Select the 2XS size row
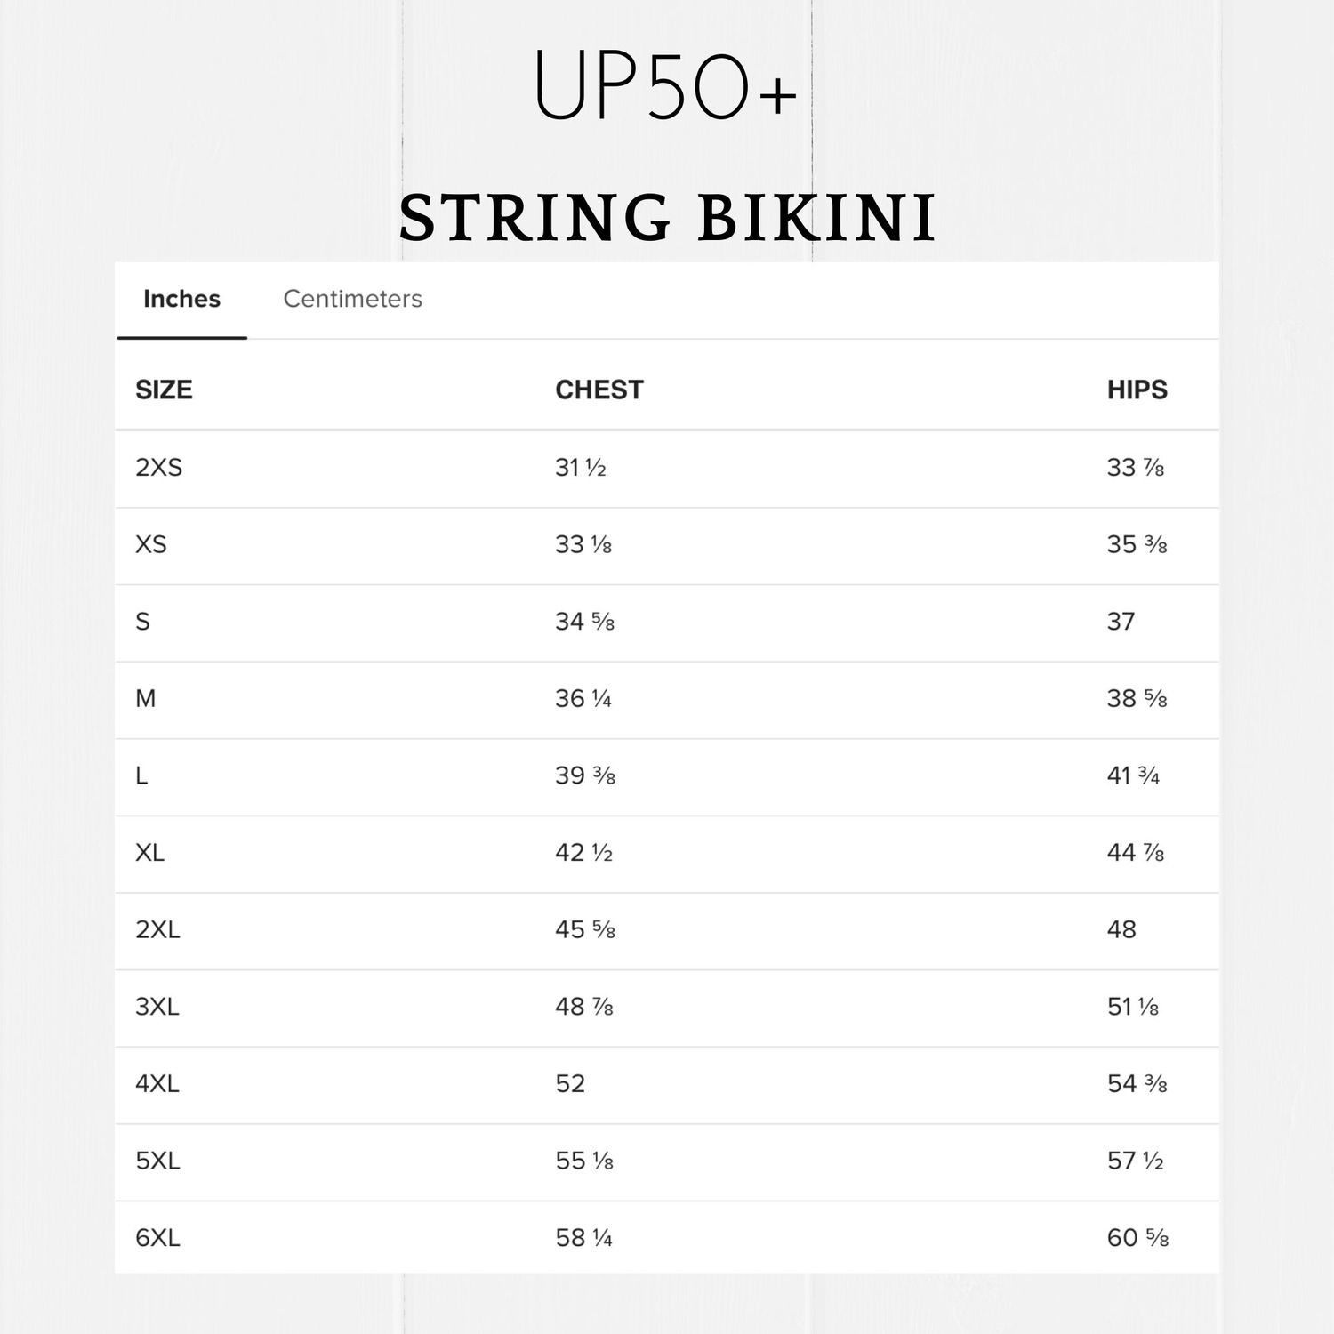 pyautogui.click(x=158, y=468)
